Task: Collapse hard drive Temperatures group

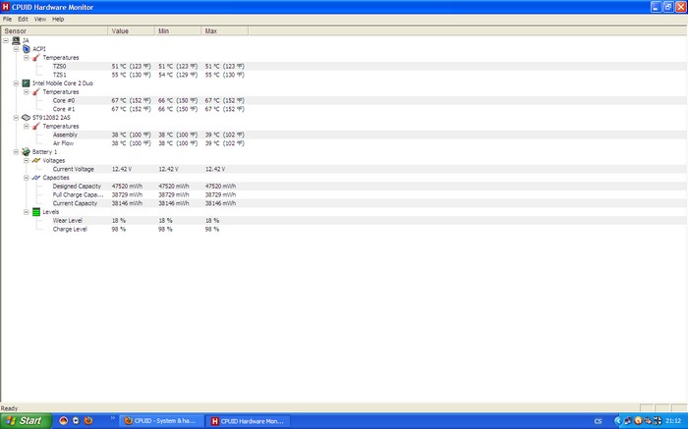Action: tap(27, 127)
